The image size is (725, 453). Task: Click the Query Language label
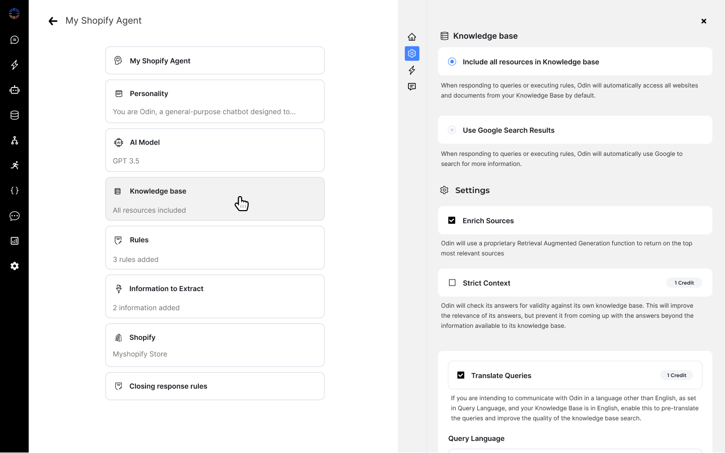coord(476,438)
